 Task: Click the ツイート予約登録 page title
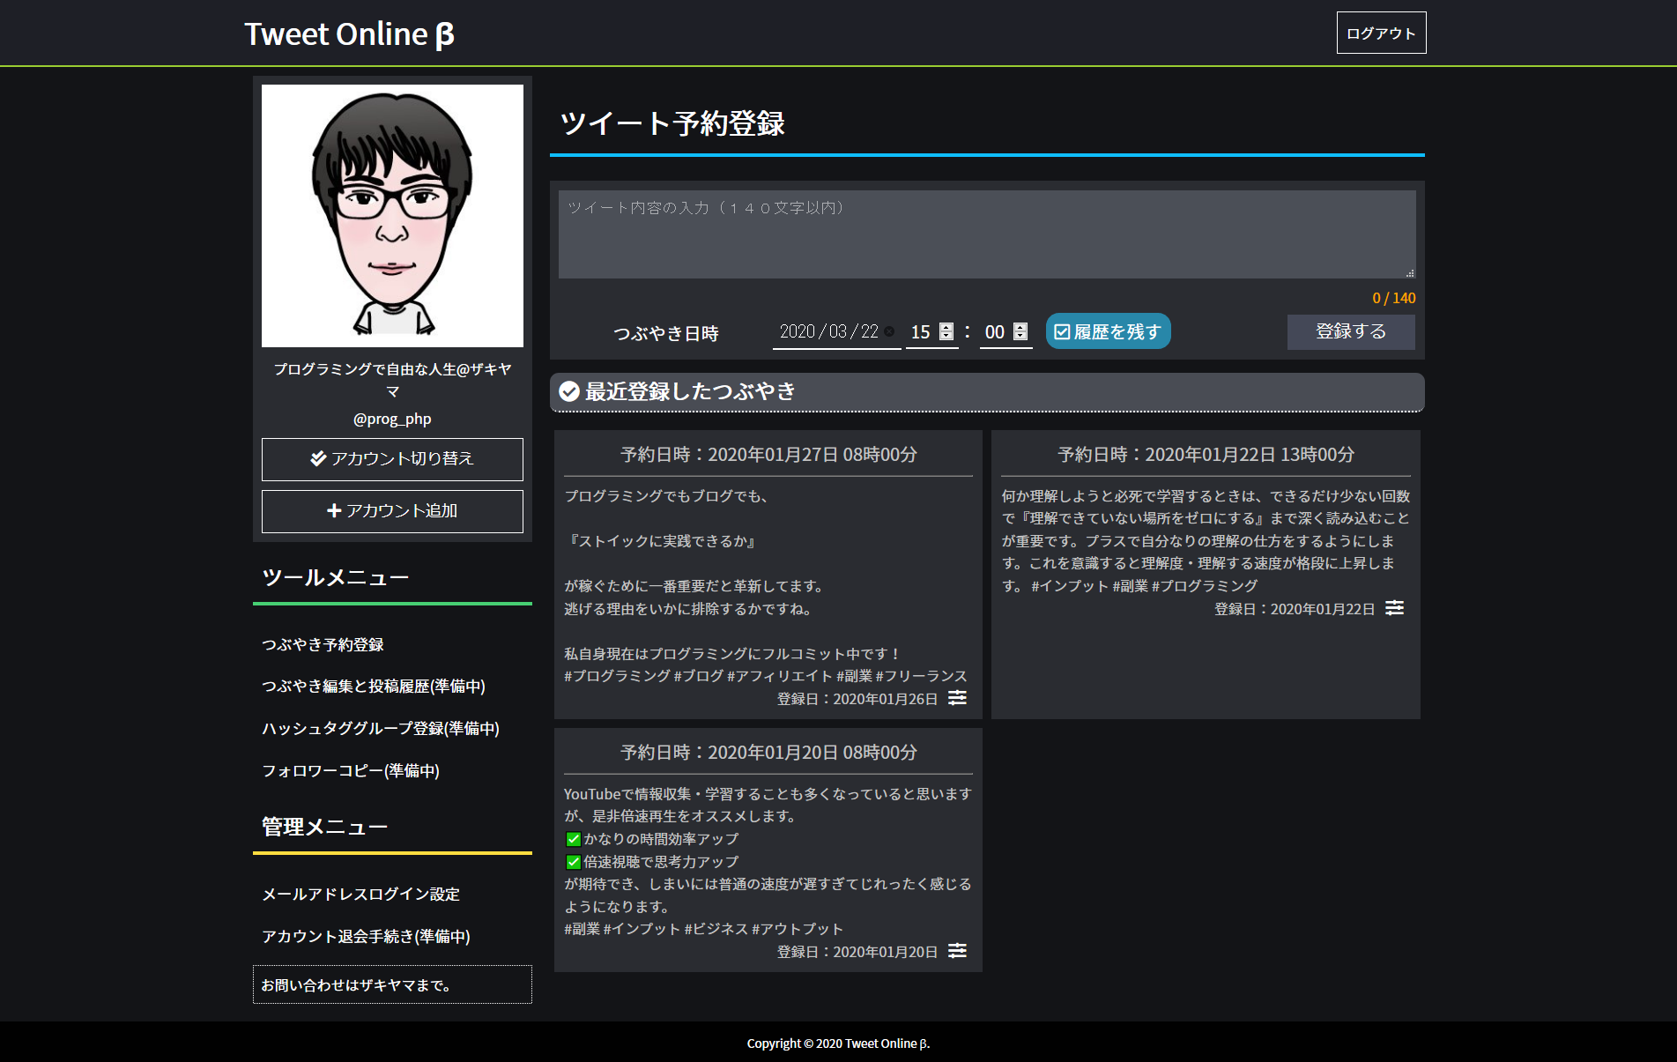[x=672, y=123]
